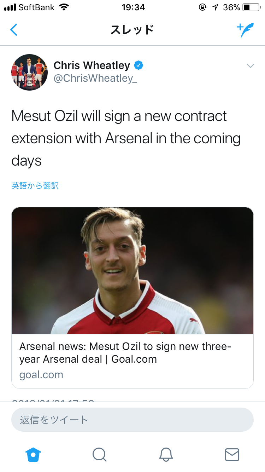Open the notifications bell icon
Screen dimensions: 265x472
pos(166,454)
